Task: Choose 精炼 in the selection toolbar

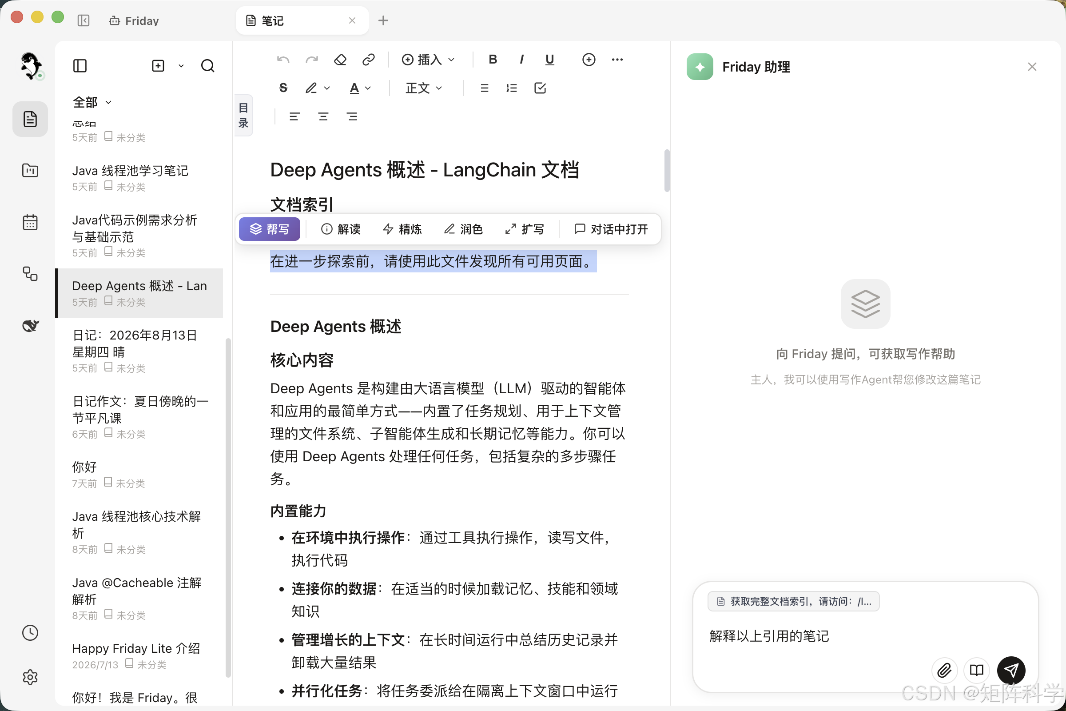Action: [402, 229]
